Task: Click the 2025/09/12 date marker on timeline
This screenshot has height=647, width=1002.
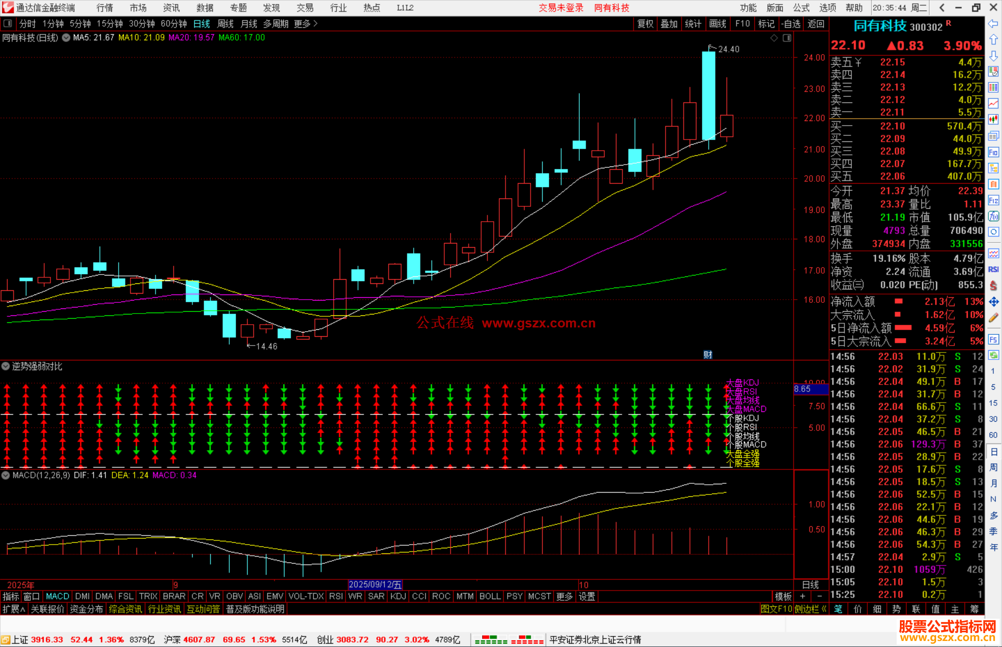Action: coord(375,585)
